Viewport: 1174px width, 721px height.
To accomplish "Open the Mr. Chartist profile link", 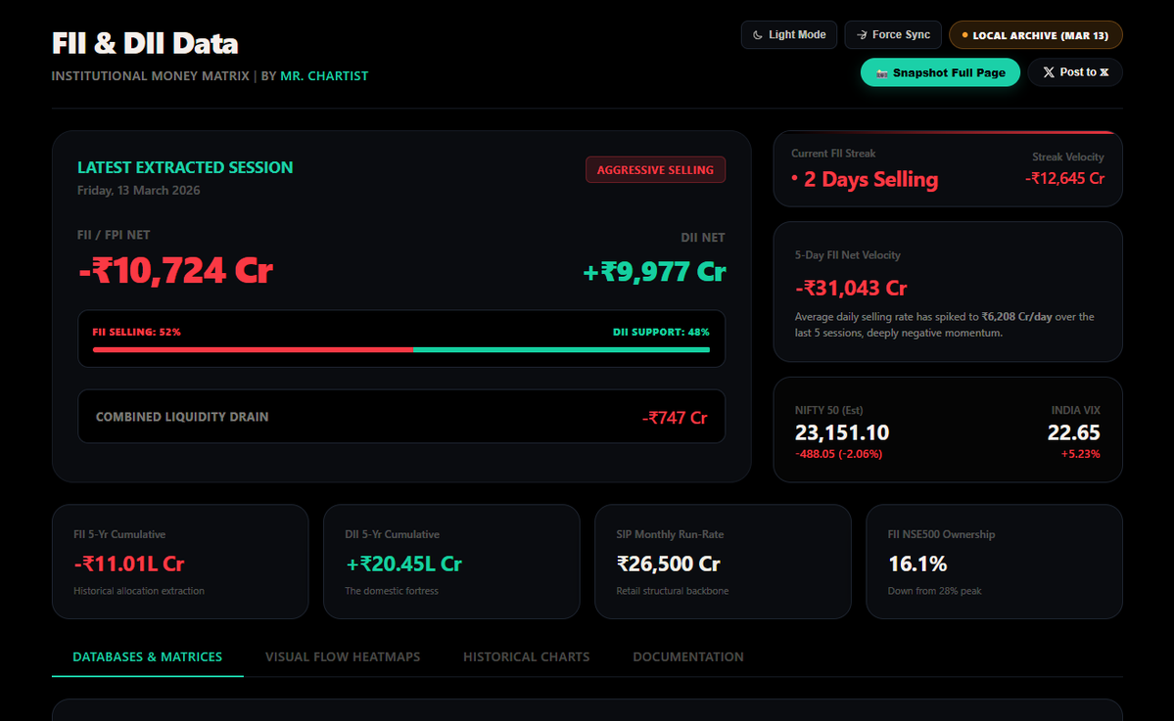I will (323, 75).
